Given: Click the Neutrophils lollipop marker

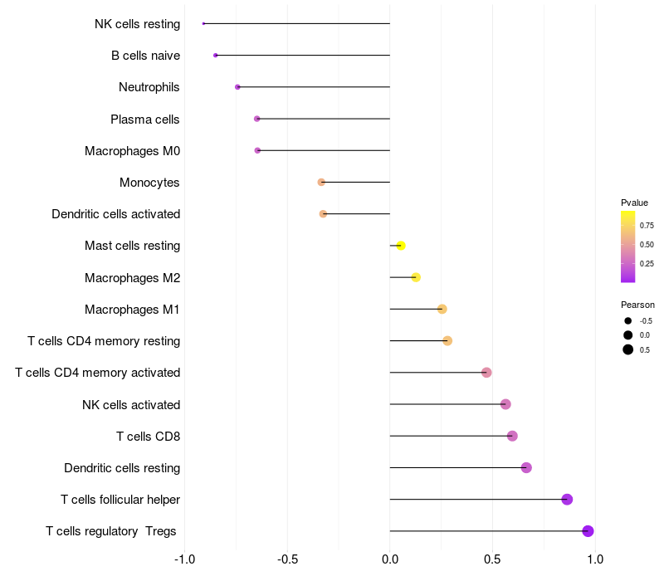Looking at the screenshot, I should (x=237, y=87).
